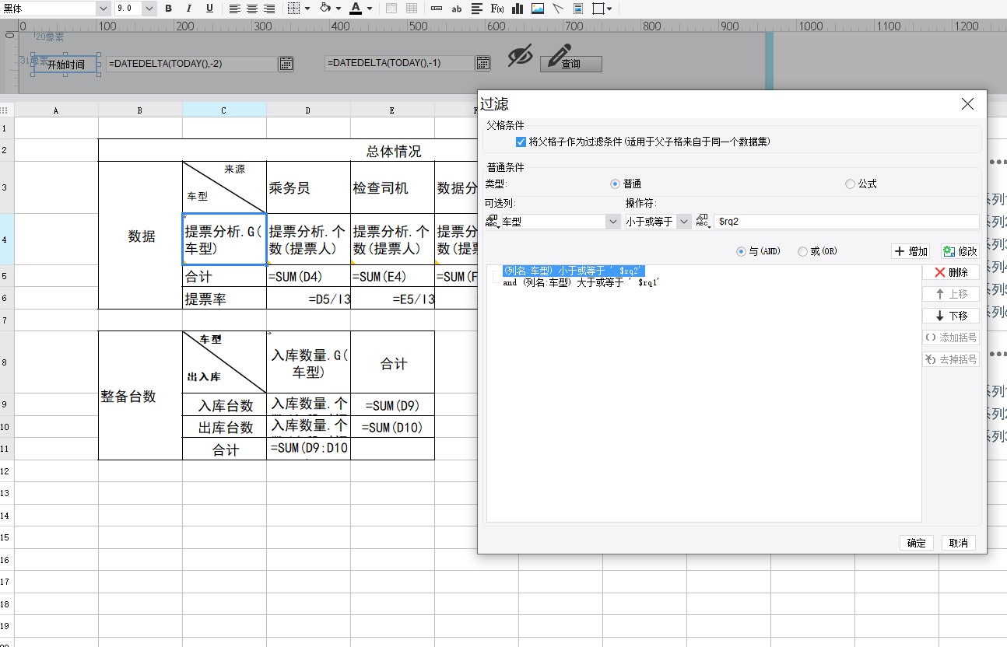Click the 删除 delete condition button

coord(951,272)
